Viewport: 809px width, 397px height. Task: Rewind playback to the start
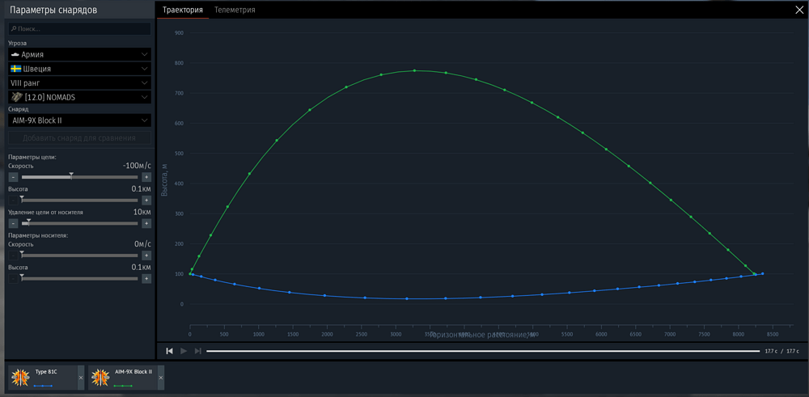tap(169, 351)
